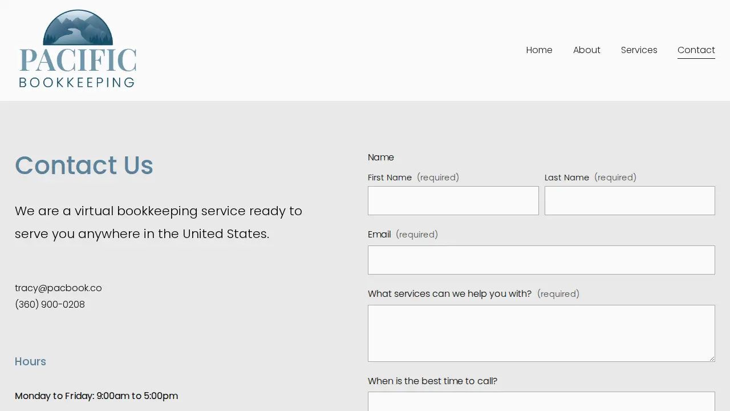Click the Last Name (required) label
This screenshot has height=411, width=730.
(590, 178)
